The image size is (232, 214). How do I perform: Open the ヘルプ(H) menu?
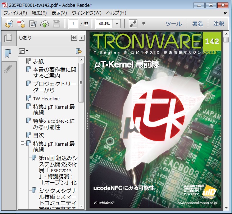(x=116, y=13)
